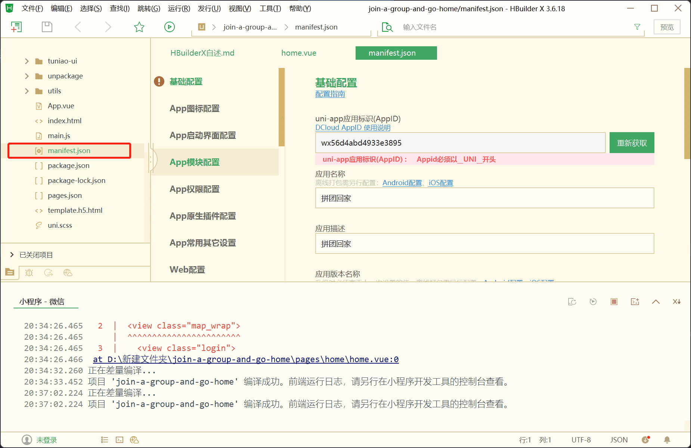This screenshot has width=691, height=448.
Task: Click the new file toolbar icon
Action: 16,27
